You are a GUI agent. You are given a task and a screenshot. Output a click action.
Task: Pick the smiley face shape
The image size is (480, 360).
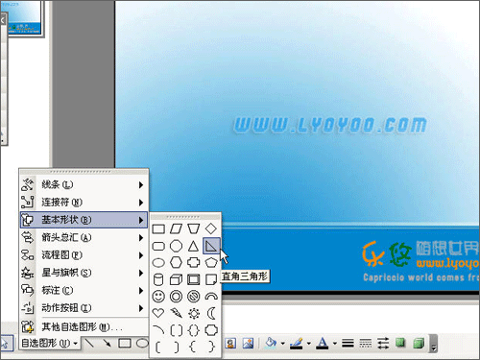158,296
